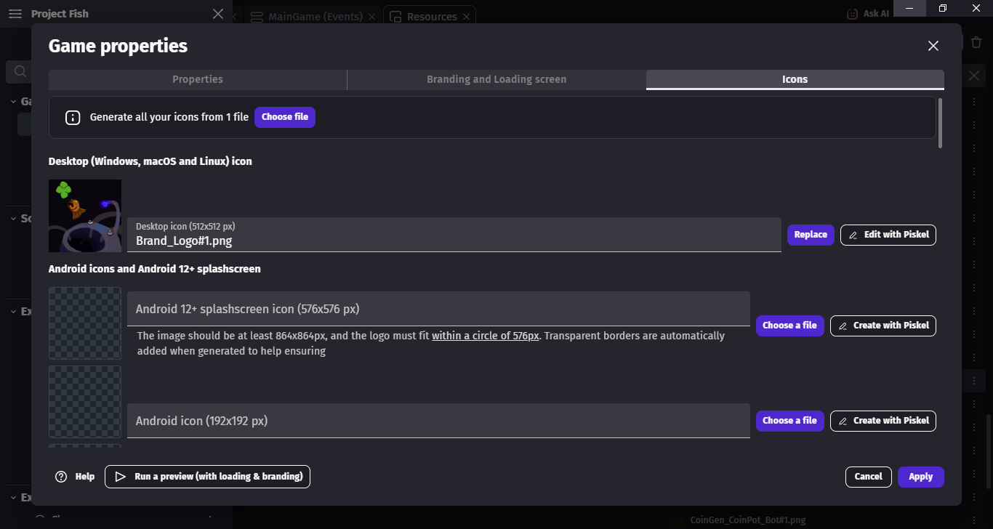Image resolution: width=993 pixels, height=529 pixels.
Task: Run a preview with loading & branding
Action: [208, 477]
